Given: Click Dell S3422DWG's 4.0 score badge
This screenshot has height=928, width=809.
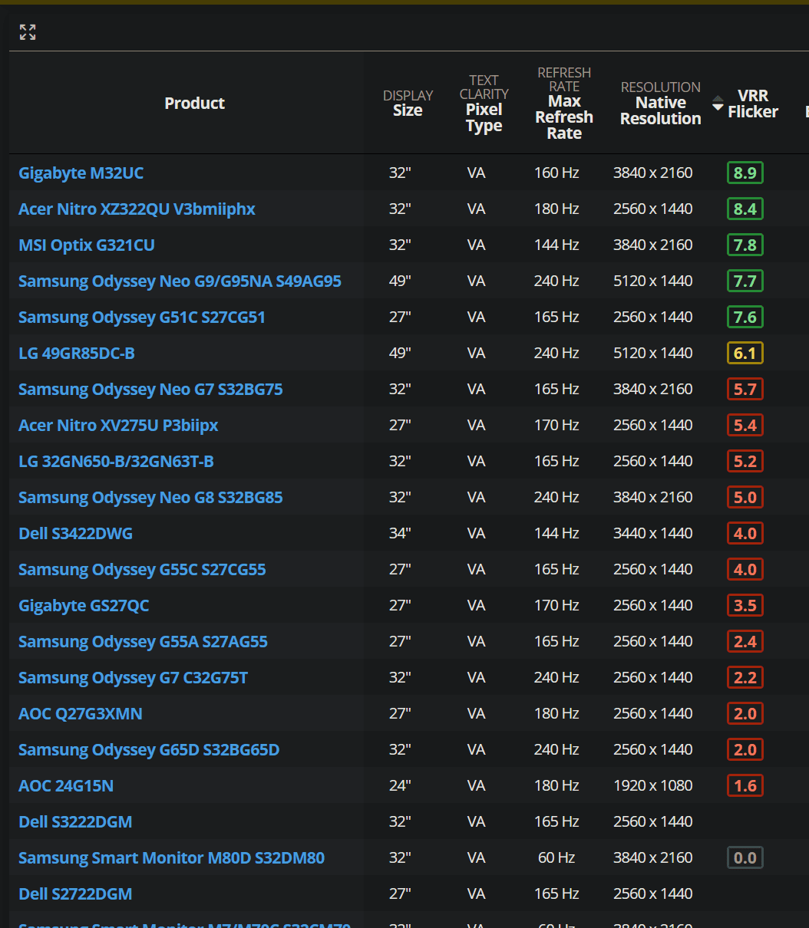Looking at the screenshot, I should [745, 533].
